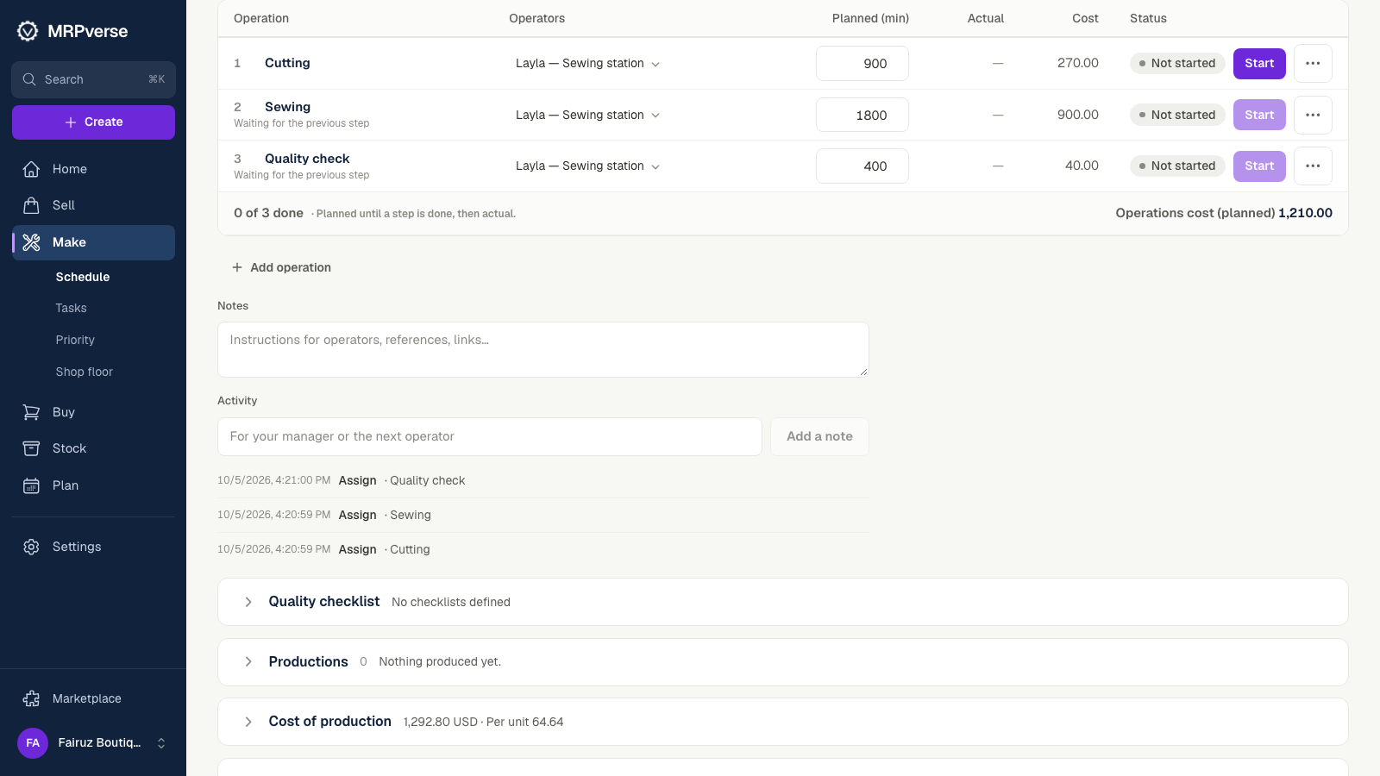The width and height of the screenshot is (1380, 776).
Task: Focus the activity note input field
Action: [490, 436]
